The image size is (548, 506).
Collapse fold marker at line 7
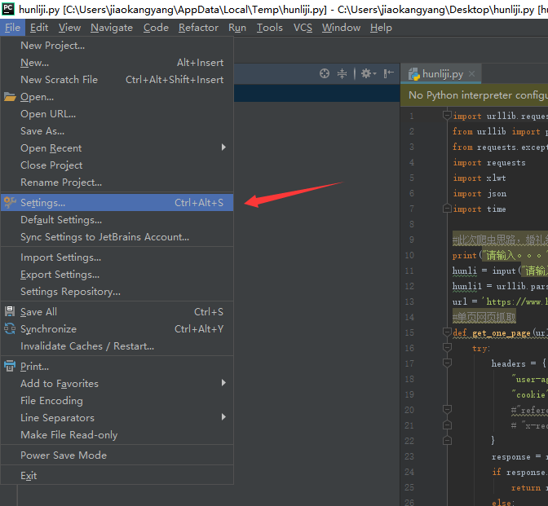[x=447, y=209]
